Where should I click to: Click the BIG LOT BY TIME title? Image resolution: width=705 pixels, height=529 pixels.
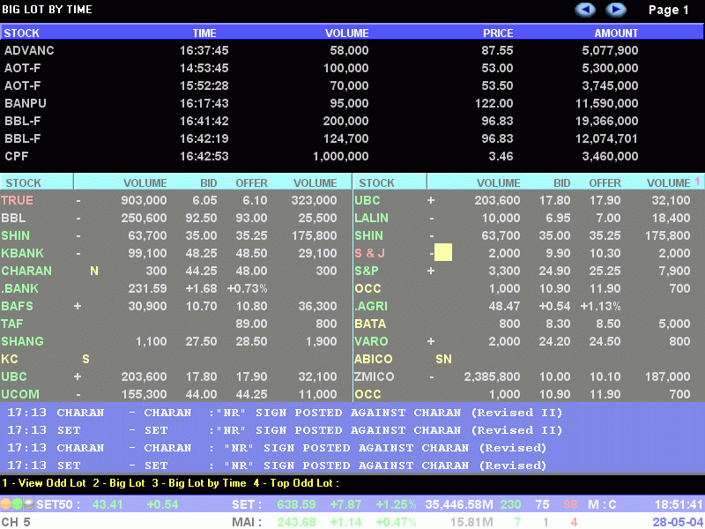47,9
